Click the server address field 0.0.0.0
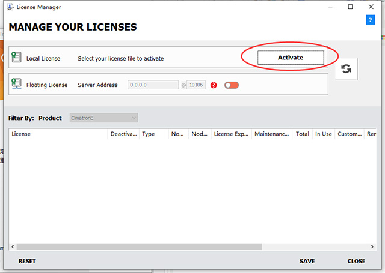 coord(153,85)
